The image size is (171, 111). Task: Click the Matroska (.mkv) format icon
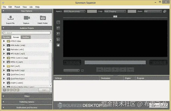point(8,50)
